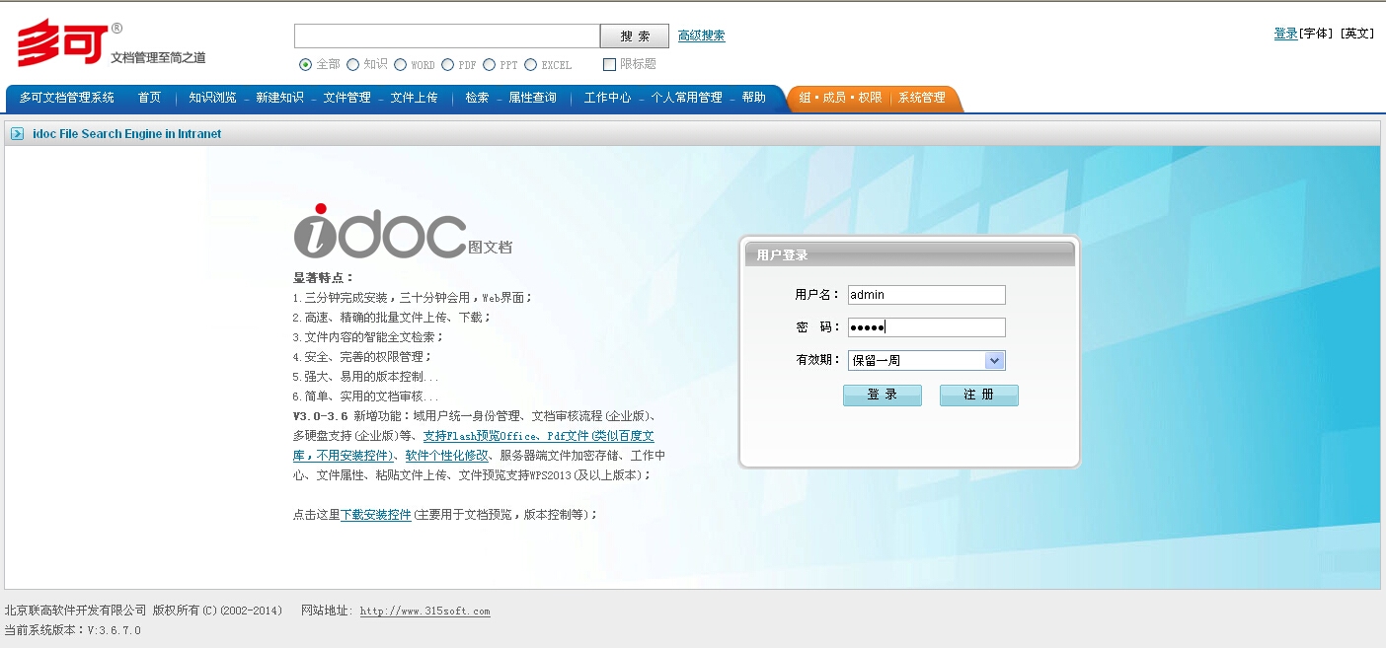Click the 用户登录 panel title
Viewport: 1386px width, 648px height.
point(783,255)
